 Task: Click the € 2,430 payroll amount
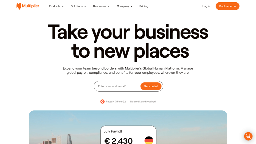click(118, 141)
